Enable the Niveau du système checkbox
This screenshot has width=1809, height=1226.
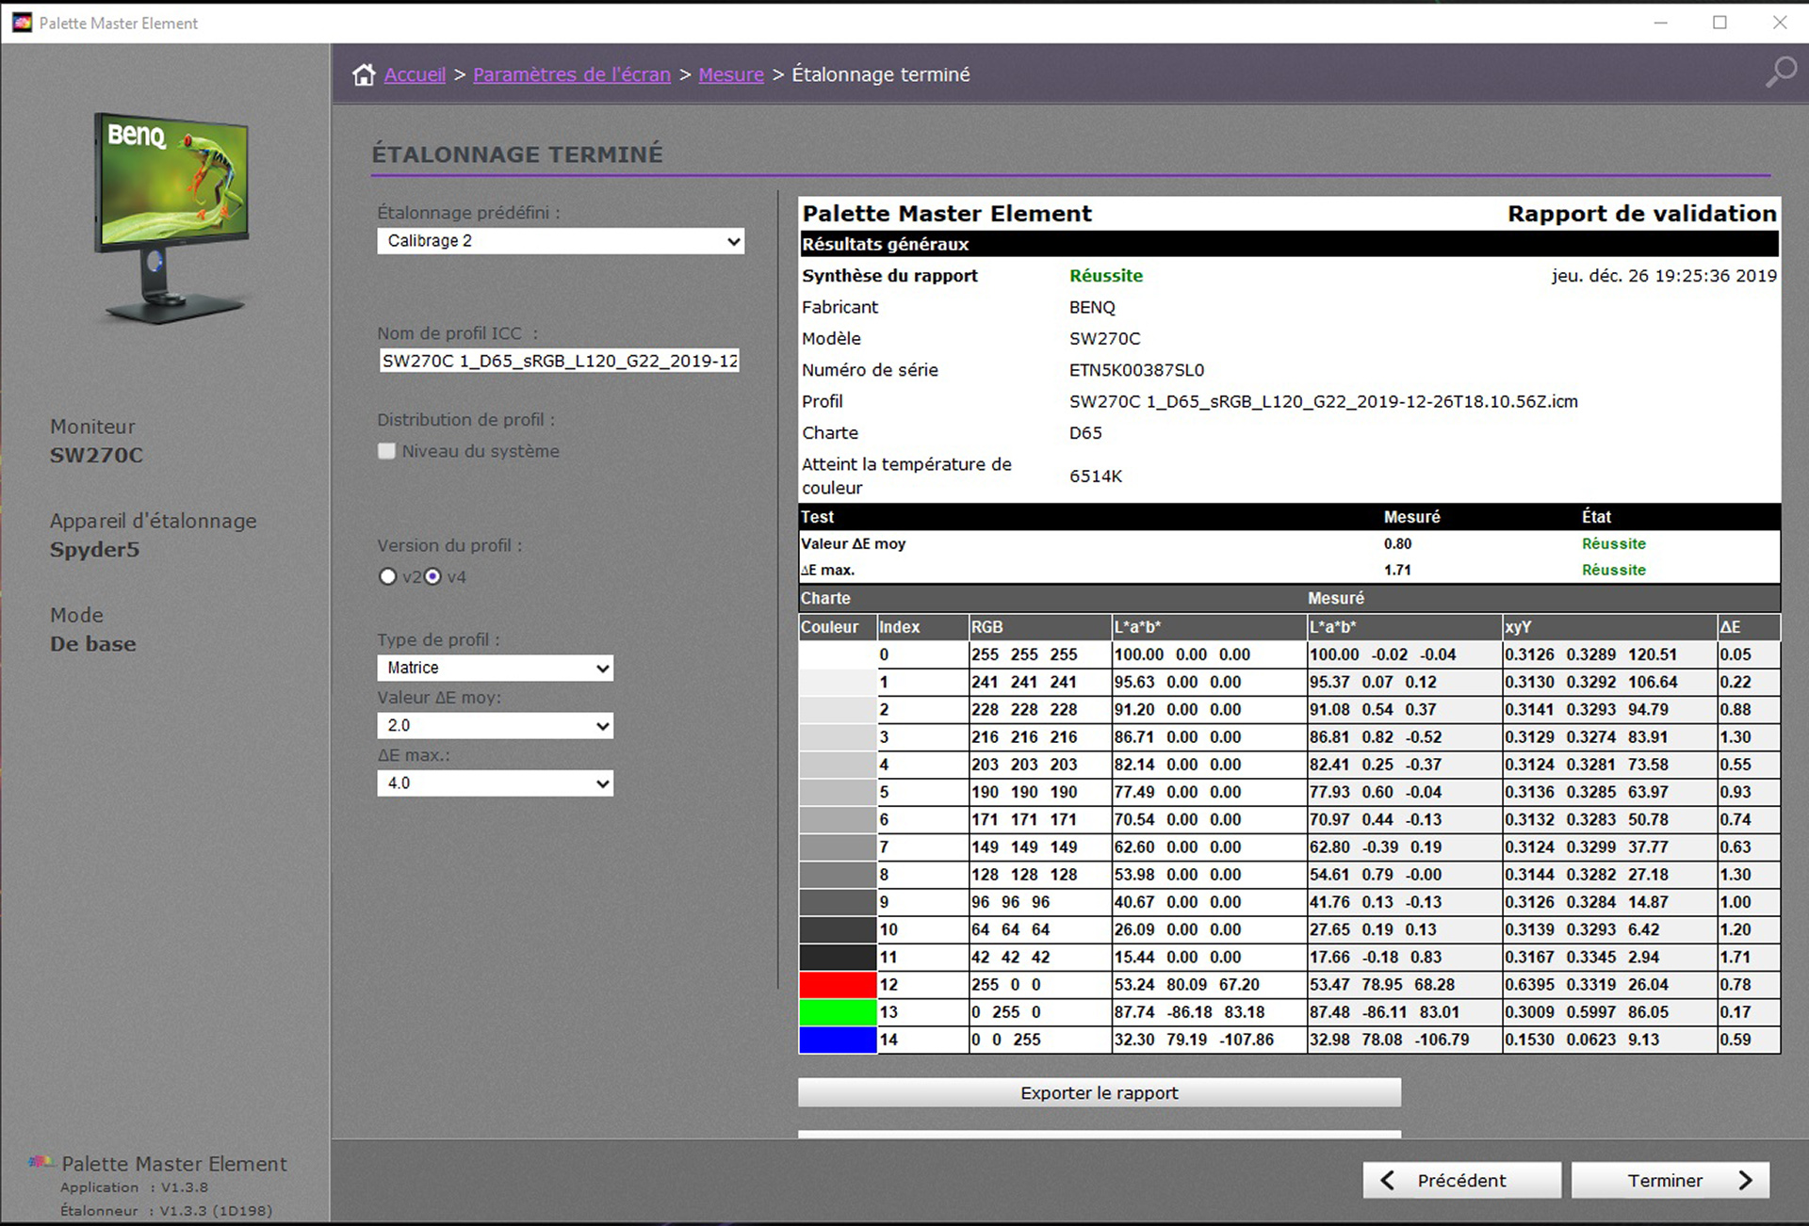386,451
